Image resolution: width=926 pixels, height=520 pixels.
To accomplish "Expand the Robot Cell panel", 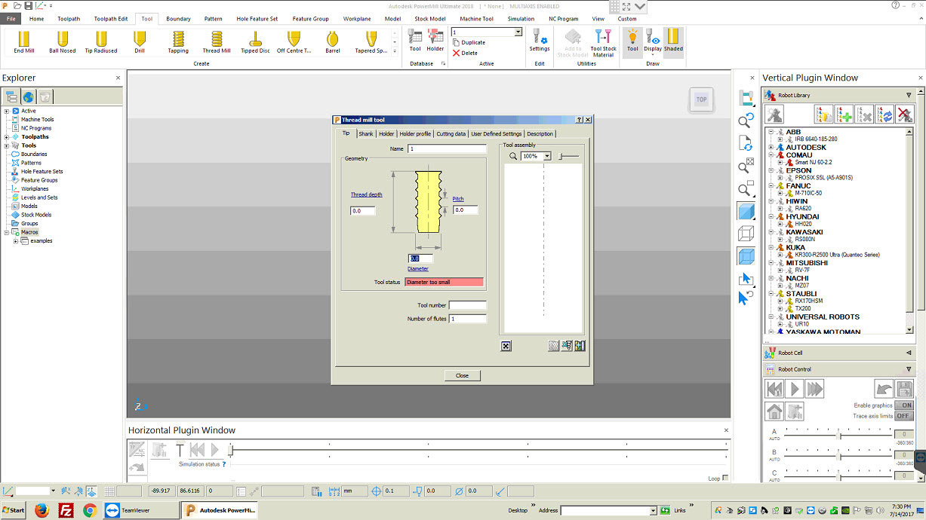I will point(909,353).
